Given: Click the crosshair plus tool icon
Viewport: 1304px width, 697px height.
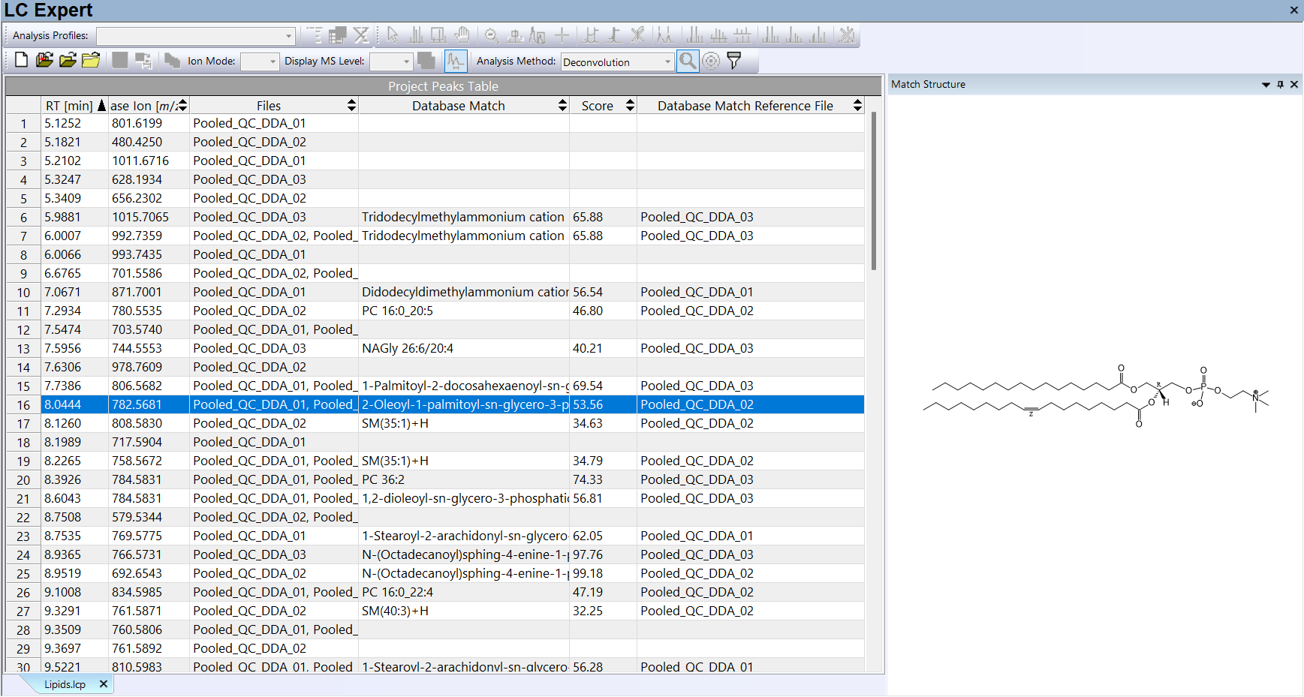Looking at the screenshot, I should [x=562, y=35].
